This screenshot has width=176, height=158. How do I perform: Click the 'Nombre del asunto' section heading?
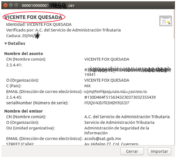23,54
